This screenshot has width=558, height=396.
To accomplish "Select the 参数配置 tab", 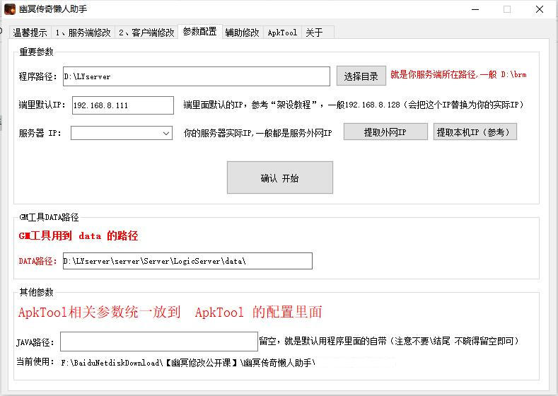I will (199, 31).
